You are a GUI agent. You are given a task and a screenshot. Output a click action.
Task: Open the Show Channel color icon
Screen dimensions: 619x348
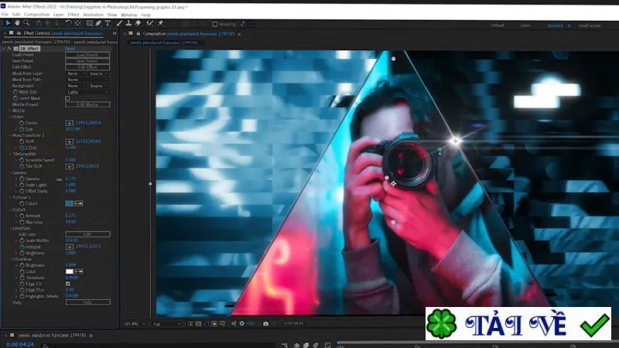234,323
